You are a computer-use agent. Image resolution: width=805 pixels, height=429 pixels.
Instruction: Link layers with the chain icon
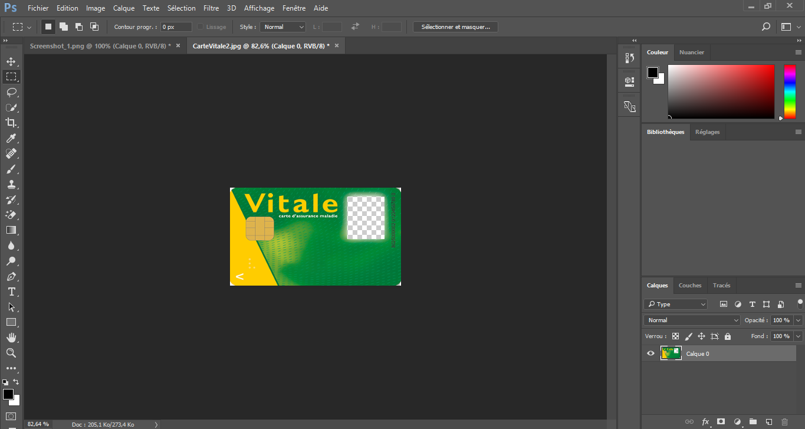(x=689, y=421)
